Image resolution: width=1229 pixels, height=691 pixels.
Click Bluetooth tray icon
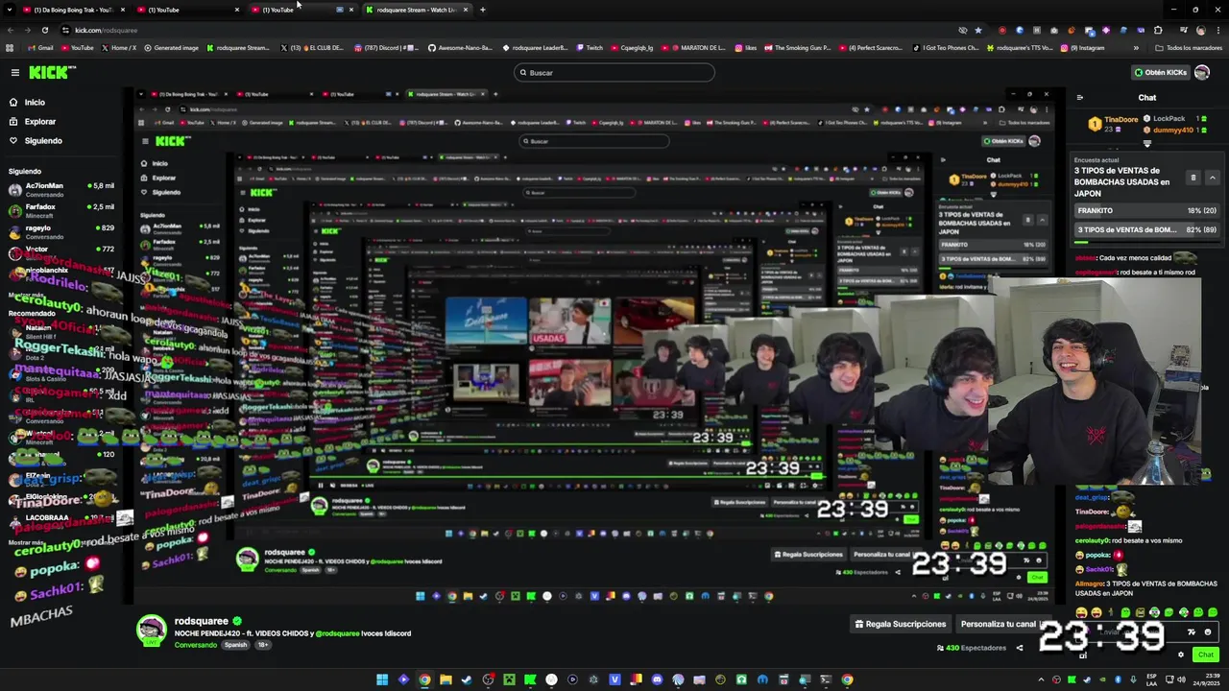pyautogui.click(x=1118, y=679)
